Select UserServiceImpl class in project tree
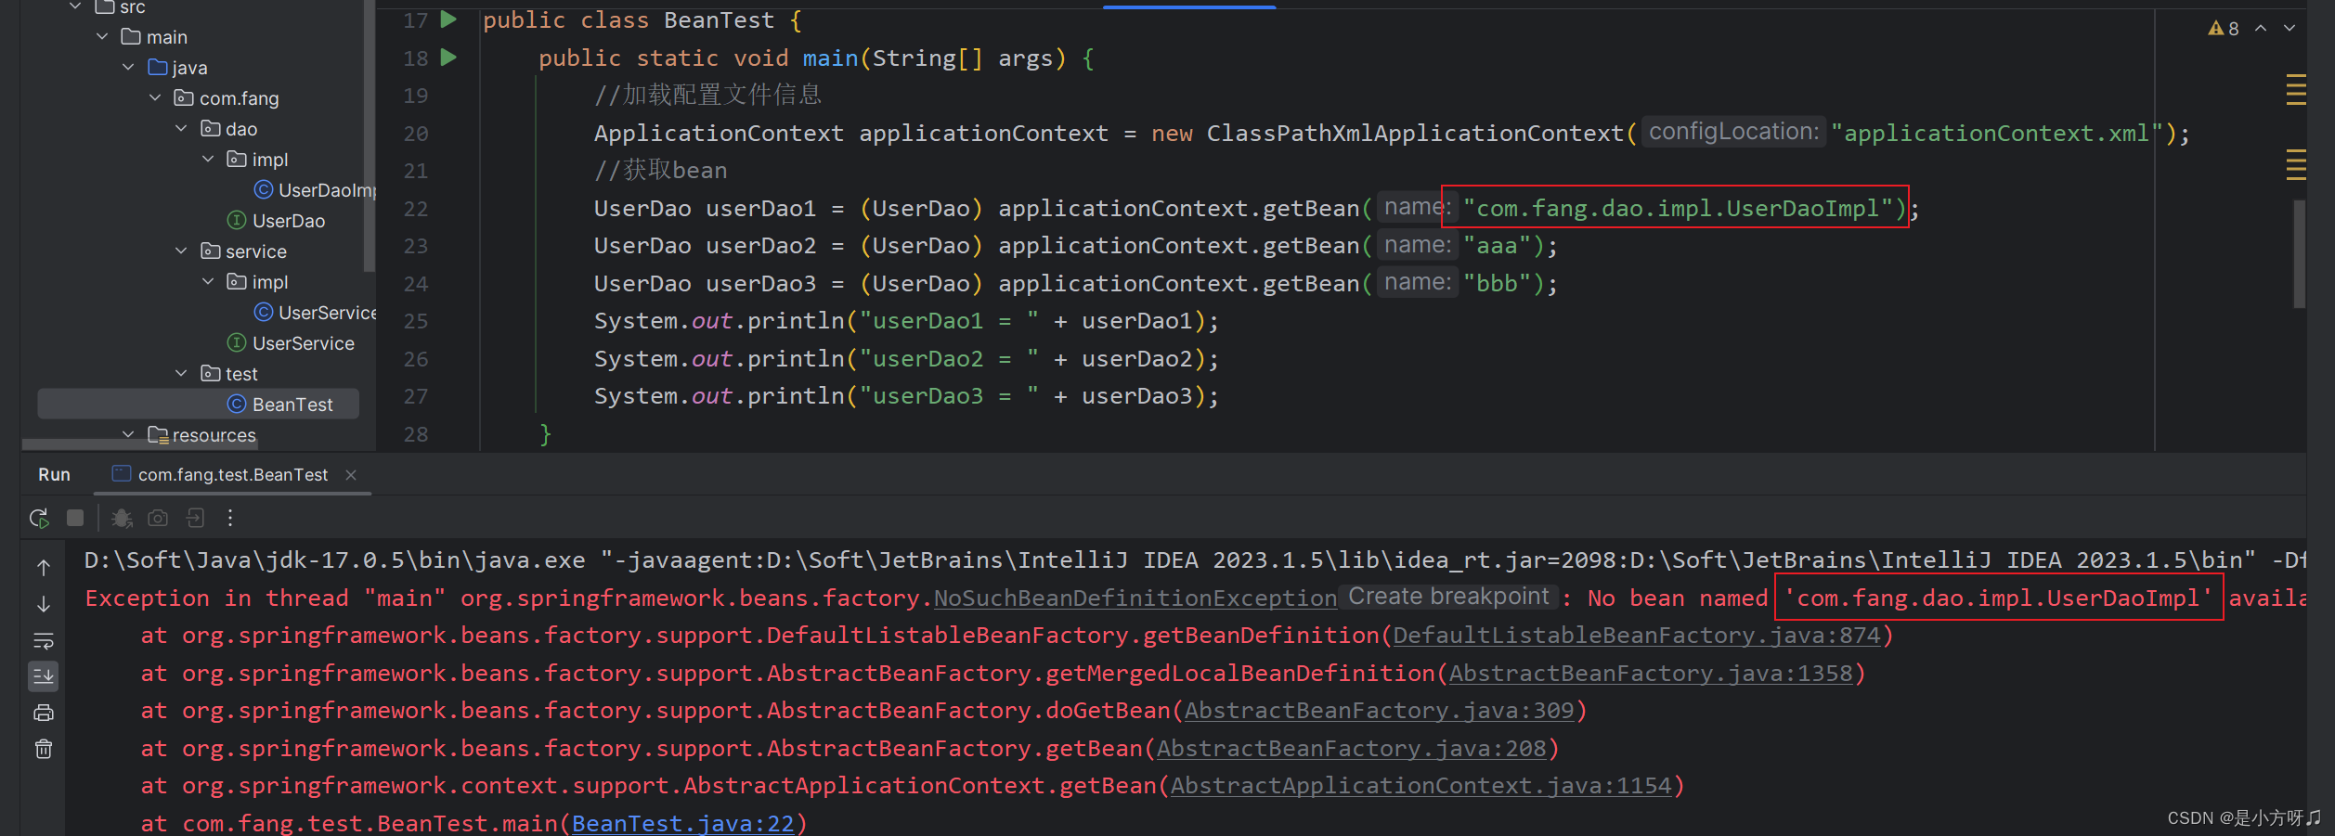This screenshot has height=836, width=2335. tap(315, 313)
